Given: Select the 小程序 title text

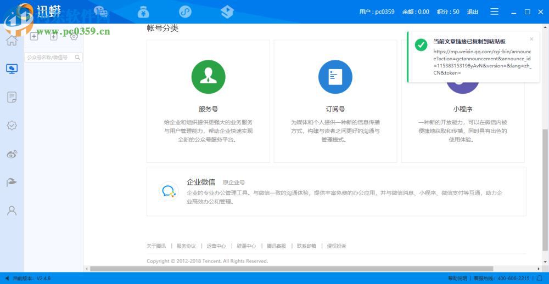Looking at the screenshot, I should coord(462,109).
